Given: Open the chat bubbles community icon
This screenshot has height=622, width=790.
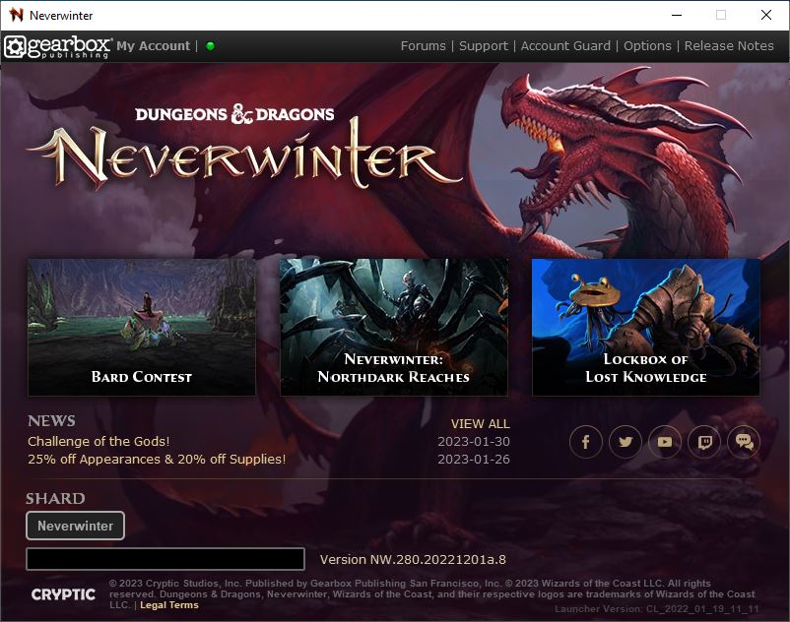Looking at the screenshot, I should pyautogui.click(x=744, y=442).
